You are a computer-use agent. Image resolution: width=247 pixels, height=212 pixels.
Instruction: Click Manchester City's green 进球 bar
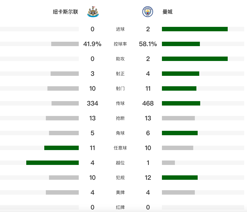[195, 29]
